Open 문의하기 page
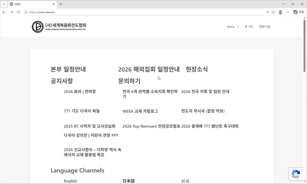Screen dimensions: 307x184 tap(129, 81)
